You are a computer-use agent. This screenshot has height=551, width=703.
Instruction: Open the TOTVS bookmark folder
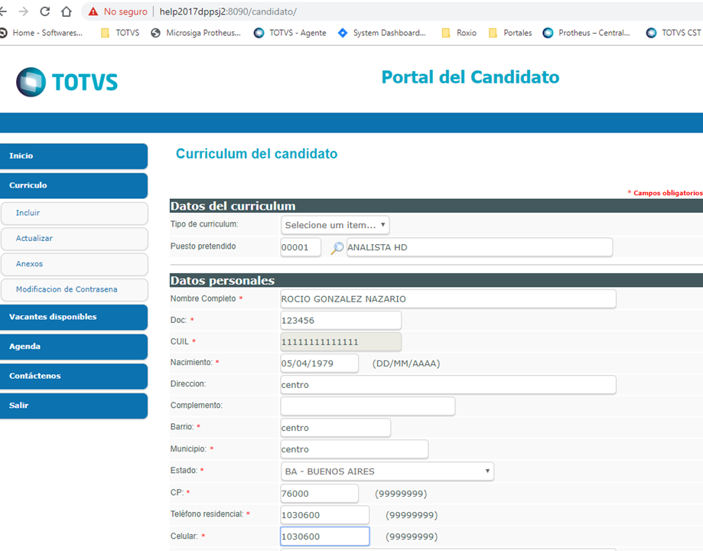(121, 33)
